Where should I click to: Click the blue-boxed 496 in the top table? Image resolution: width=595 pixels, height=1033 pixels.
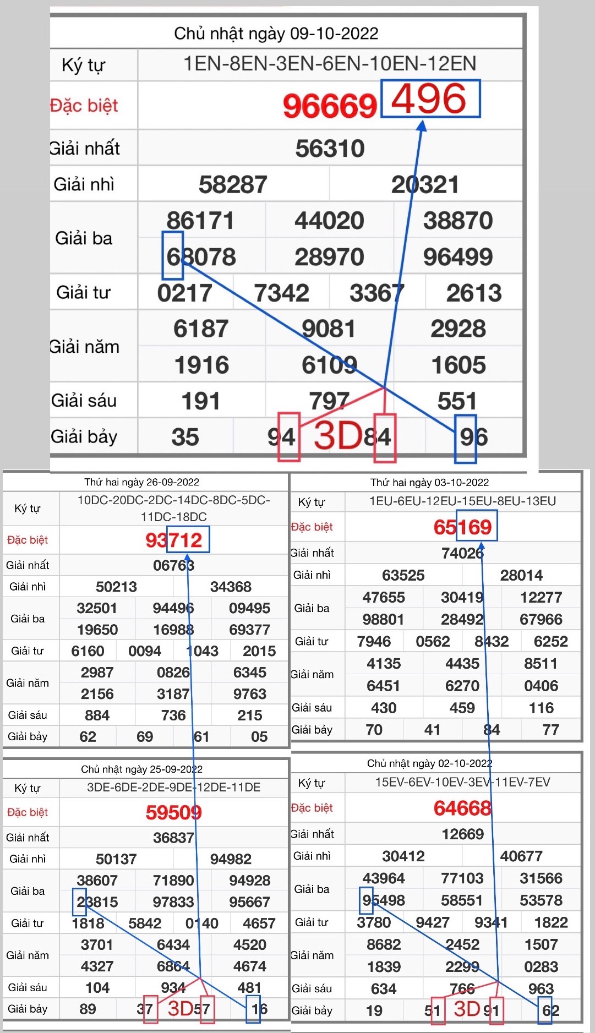click(430, 99)
